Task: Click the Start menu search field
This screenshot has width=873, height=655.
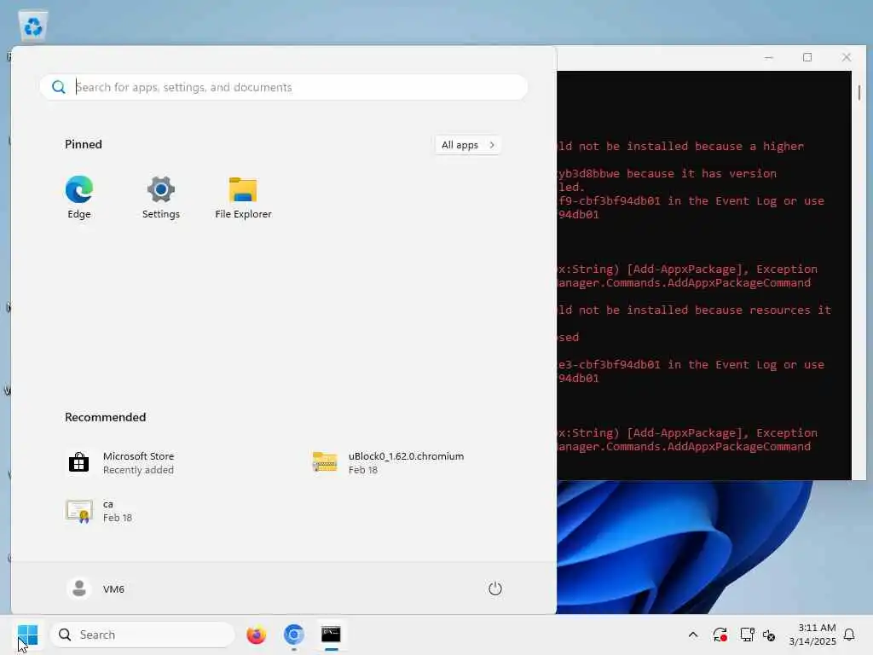Action: tap(284, 88)
